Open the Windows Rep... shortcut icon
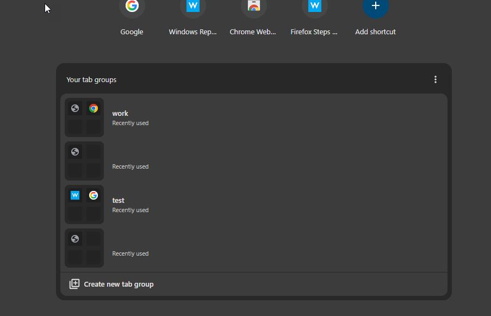This screenshot has width=491, height=316. coord(193,5)
